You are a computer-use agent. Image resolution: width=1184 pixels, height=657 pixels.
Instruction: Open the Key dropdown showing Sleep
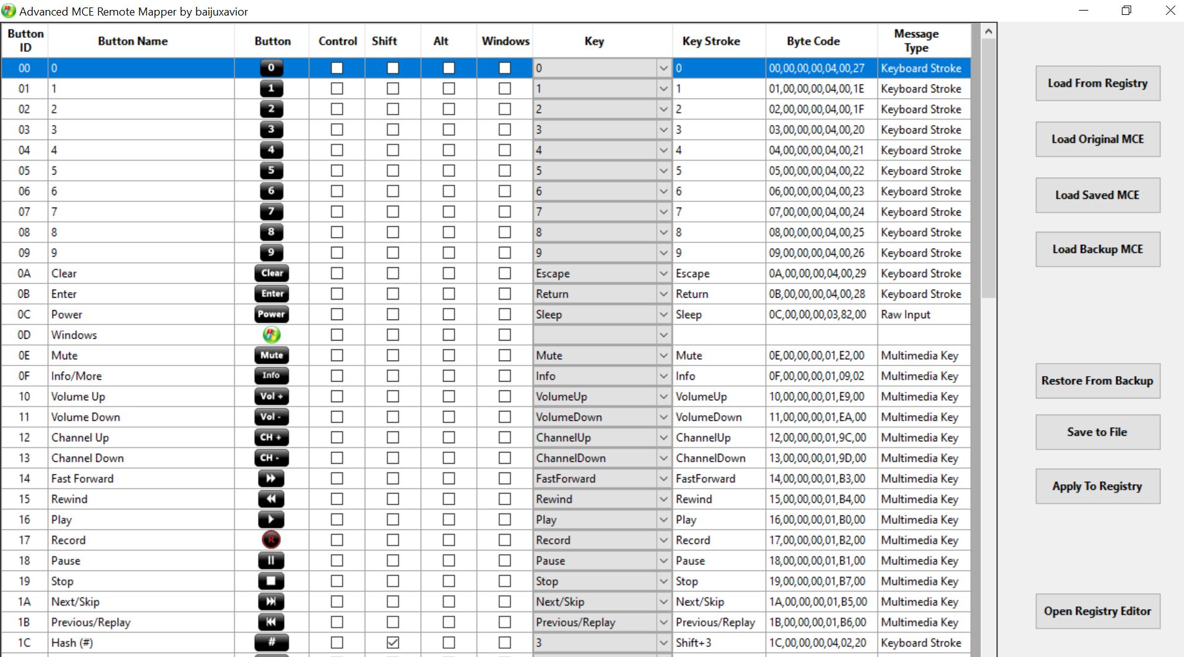click(663, 315)
